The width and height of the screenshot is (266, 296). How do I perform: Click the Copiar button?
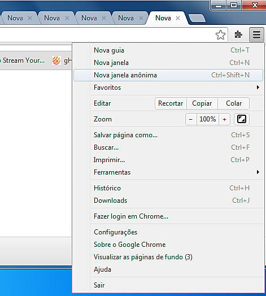click(202, 103)
